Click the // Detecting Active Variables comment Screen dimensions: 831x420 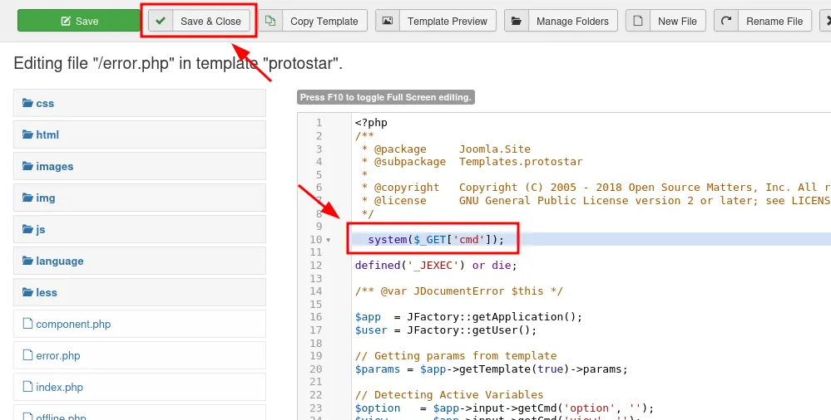pyautogui.click(x=449, y=395)
